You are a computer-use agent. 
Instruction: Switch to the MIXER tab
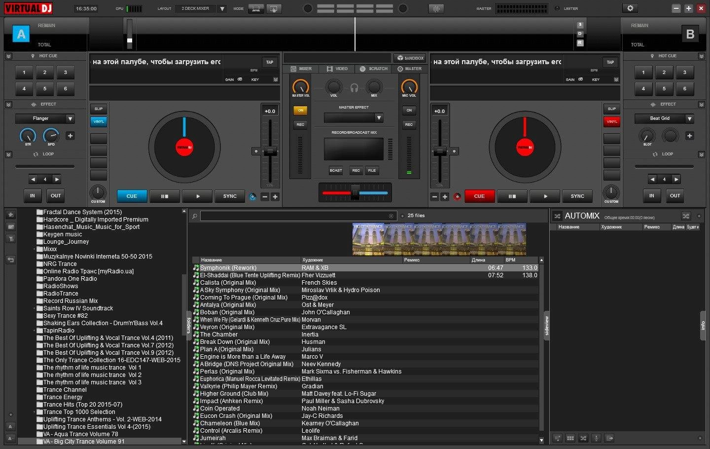pos(301,69)
